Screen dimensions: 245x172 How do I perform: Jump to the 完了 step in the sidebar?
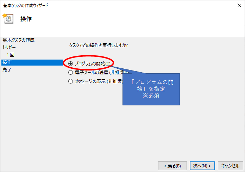pyautogui.click(x=7, y=69)
